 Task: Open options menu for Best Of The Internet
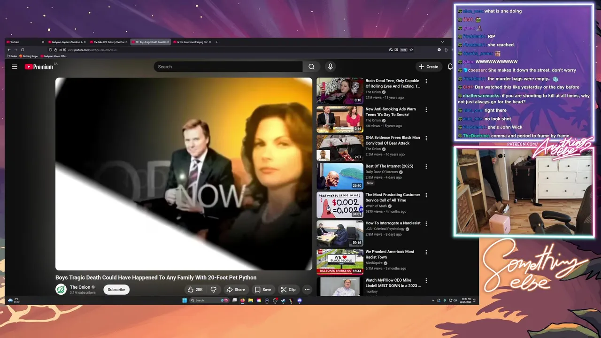point(426,166)
